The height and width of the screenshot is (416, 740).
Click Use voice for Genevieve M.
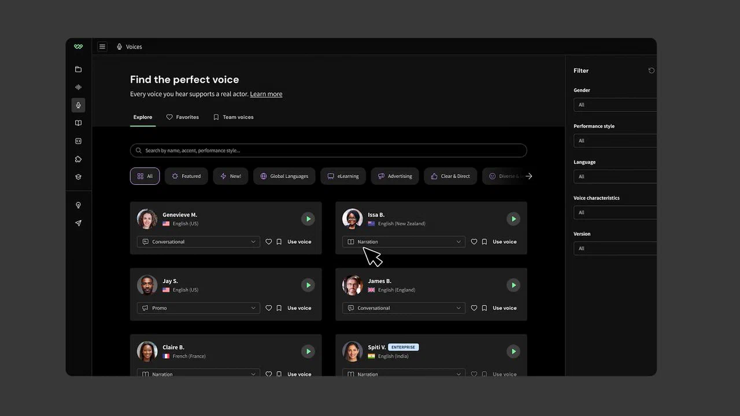299,242
